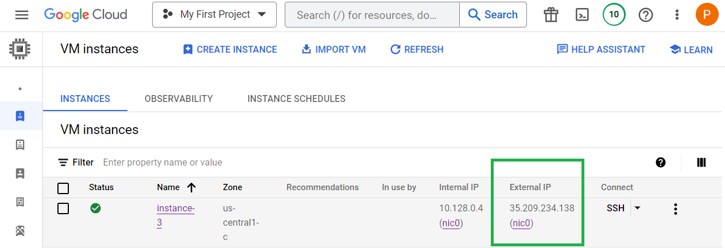
Task: Open column display options icon
Action: pyautogui.click(x=701, y=163)
